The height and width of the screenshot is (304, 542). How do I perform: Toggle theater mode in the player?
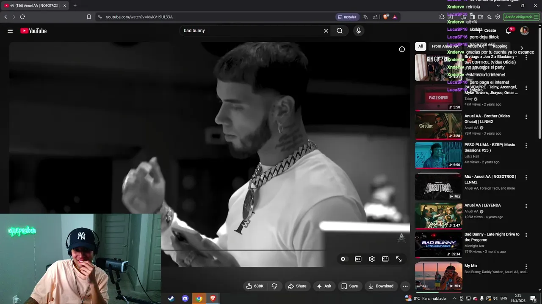(385, 259)
